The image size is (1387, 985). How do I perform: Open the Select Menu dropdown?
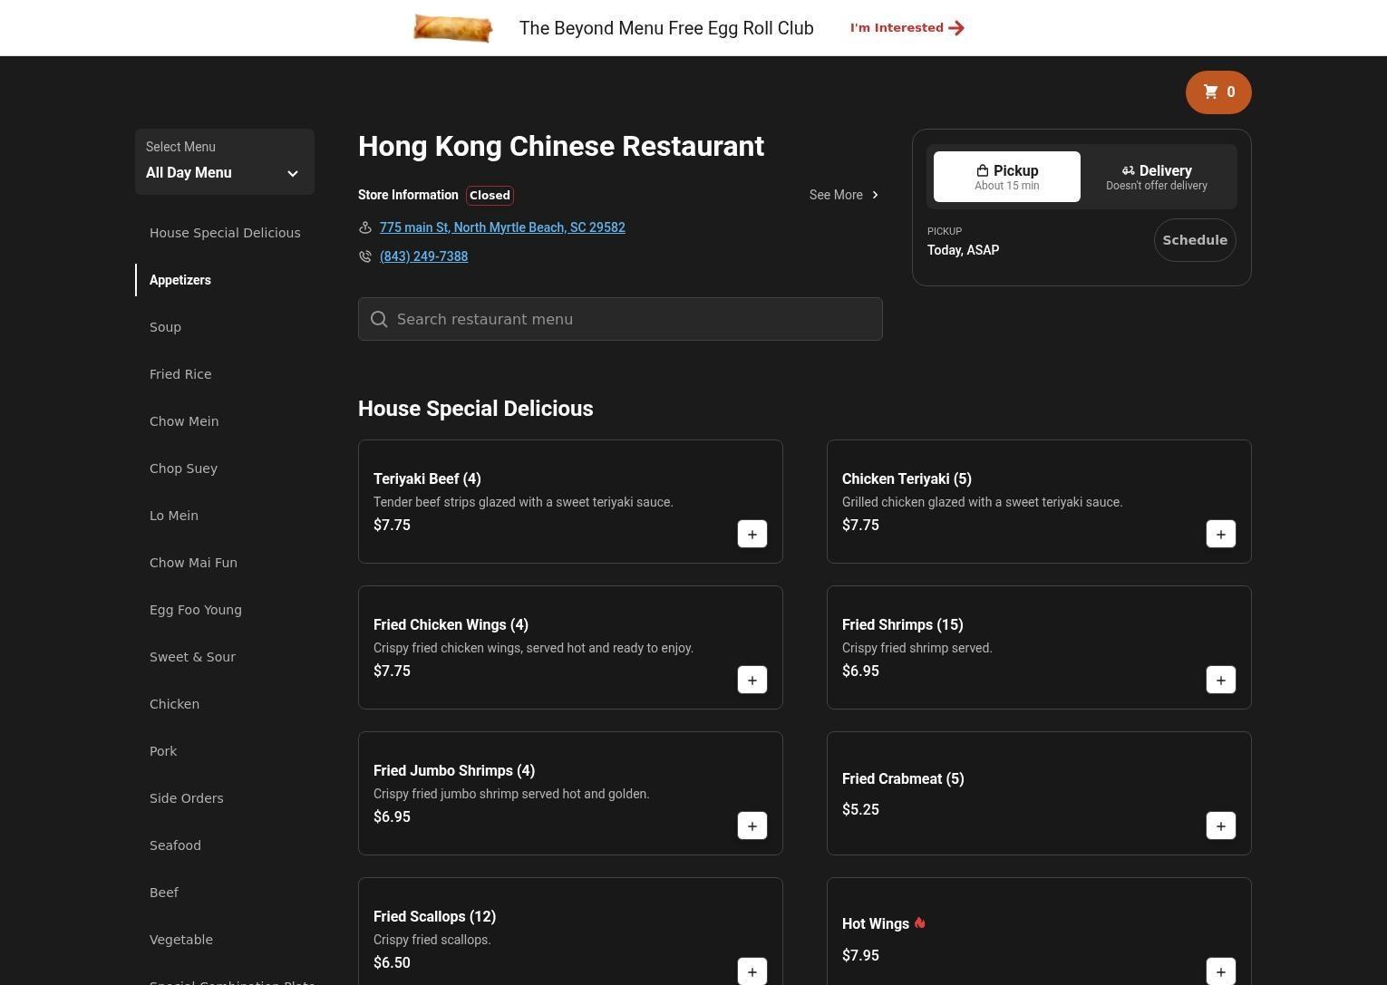coord(224,162)
